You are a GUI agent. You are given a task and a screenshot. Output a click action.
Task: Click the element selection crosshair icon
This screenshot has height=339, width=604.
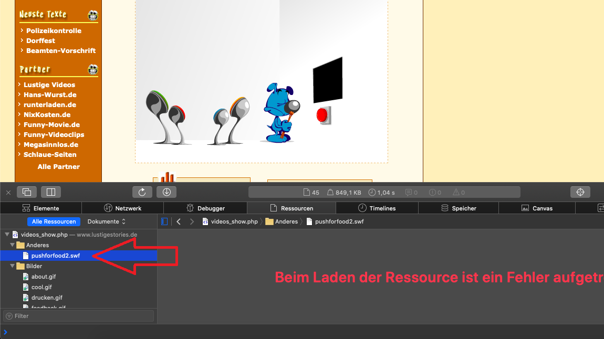[580, 192]
